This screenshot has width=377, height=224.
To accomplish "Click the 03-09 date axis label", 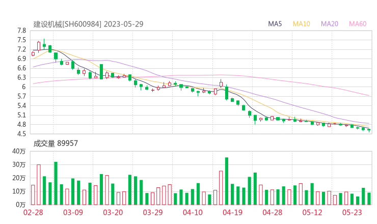I will tap(73, 212).
